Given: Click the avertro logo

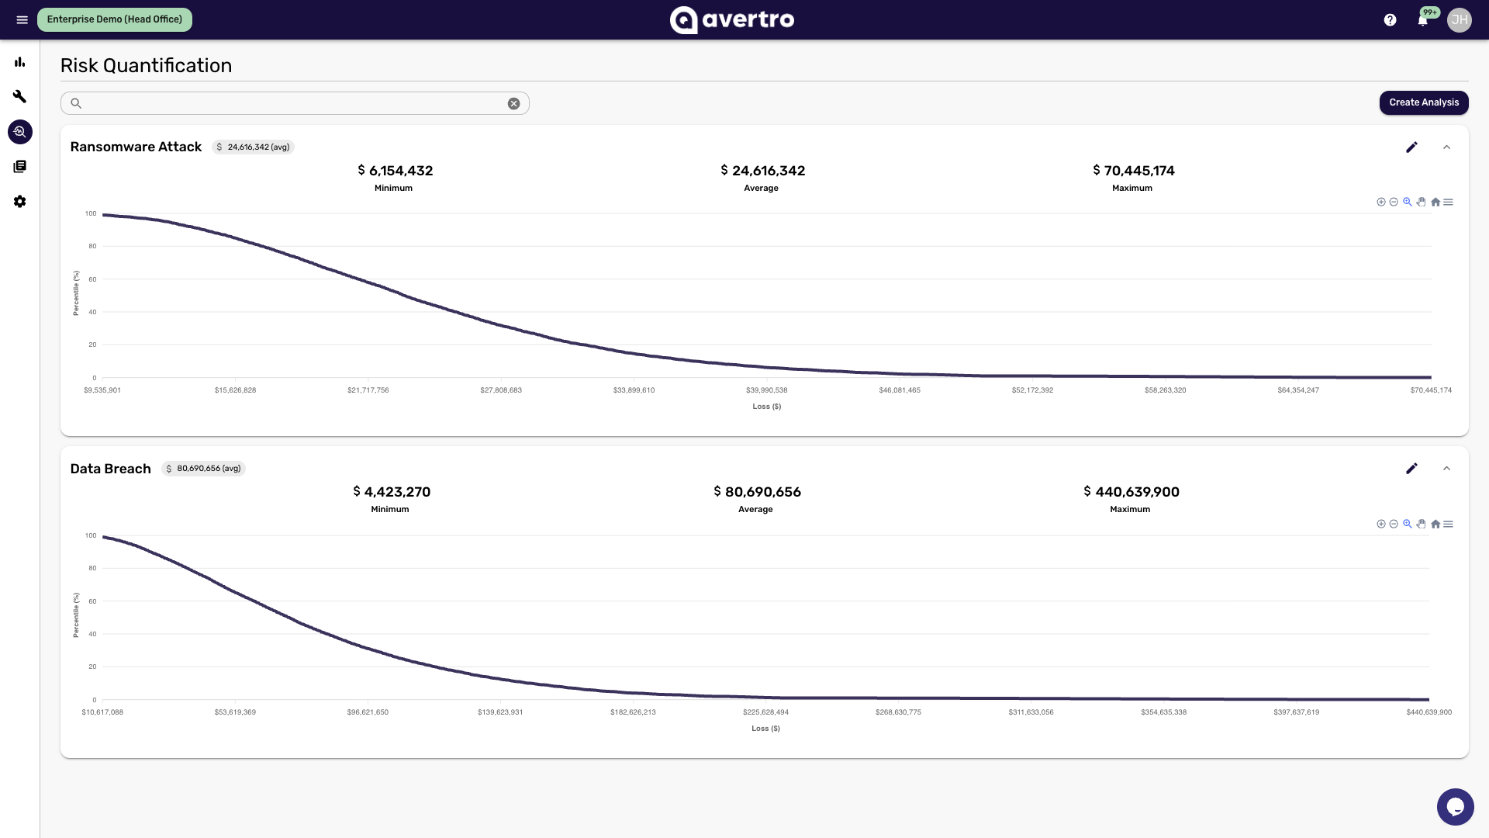Looking at the screenshot, I should coord(732,19).
